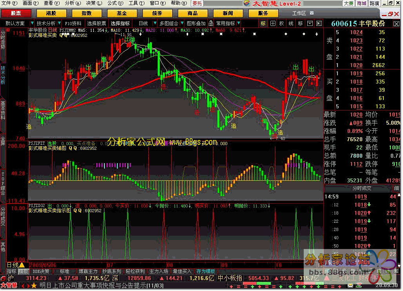Click the icon right of the mail envelope
Viewport: 403px width, 291px height.
[359, 286]
